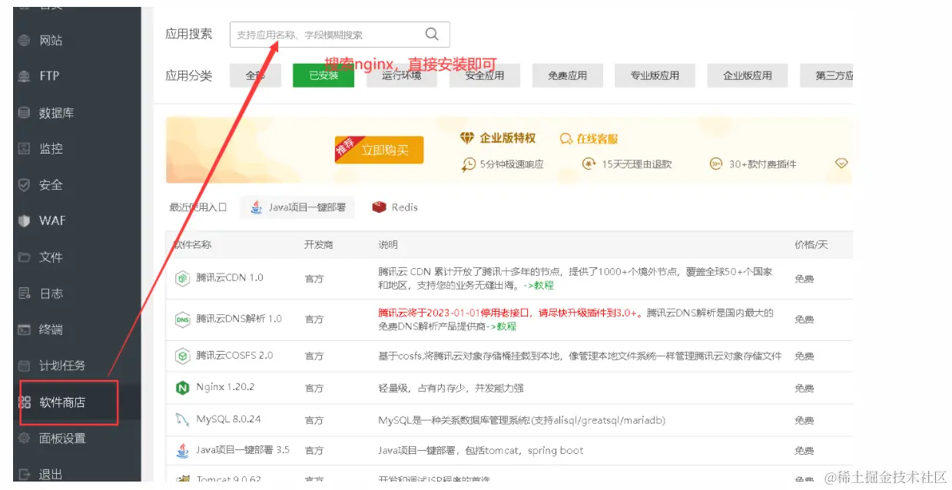952x490 pixels.
Task: Click the 5分钟极速响应 chat icon
Action: 469,164
